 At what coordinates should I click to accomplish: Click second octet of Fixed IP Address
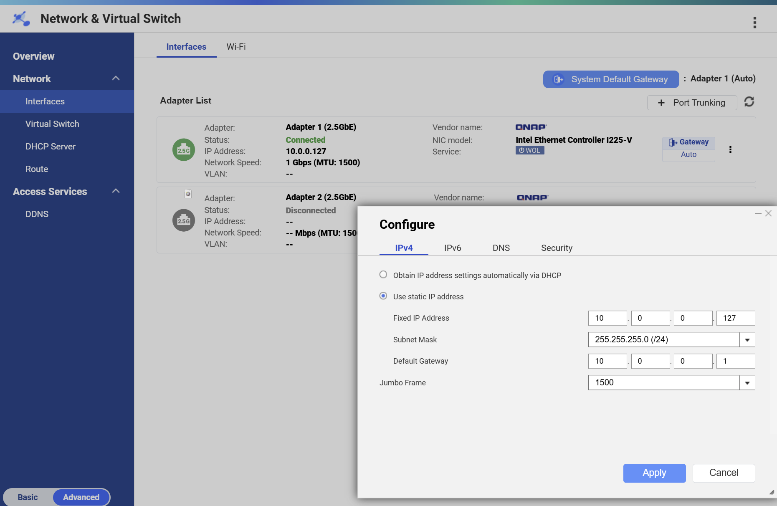tap(650, 318)
